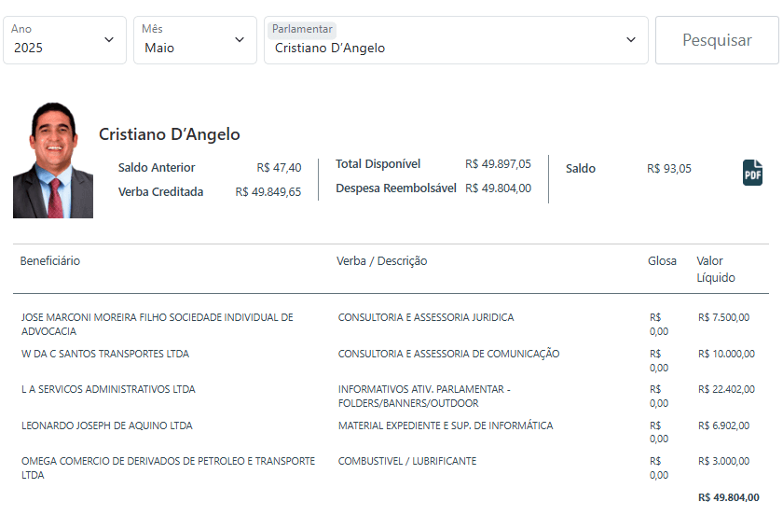Click the Beneficiário column header
The width and height of the screenshot is (783, 516).
(x=50, y=261)
